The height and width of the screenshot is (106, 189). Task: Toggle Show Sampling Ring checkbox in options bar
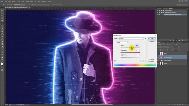click(x=52, y=5)
